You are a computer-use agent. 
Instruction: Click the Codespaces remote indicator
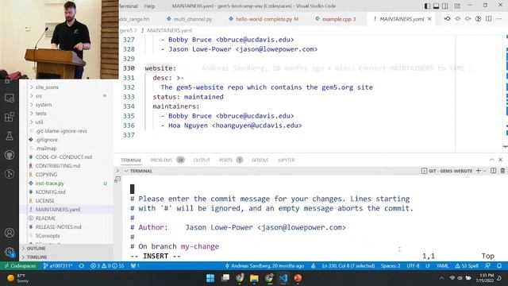pos(20,266)
